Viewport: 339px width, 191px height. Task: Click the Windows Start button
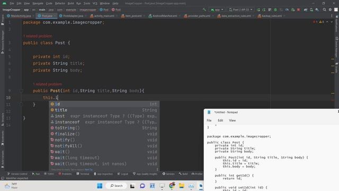tap(100, 186)
